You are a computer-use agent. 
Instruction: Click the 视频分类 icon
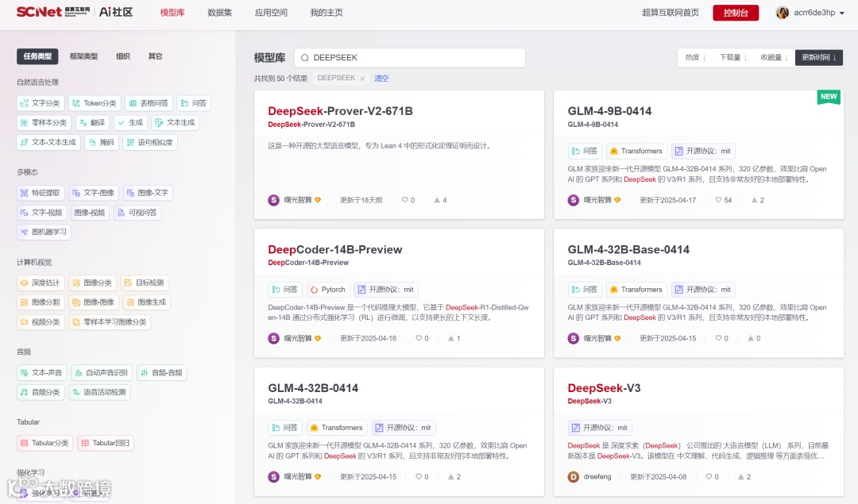(x=24, y=322)
